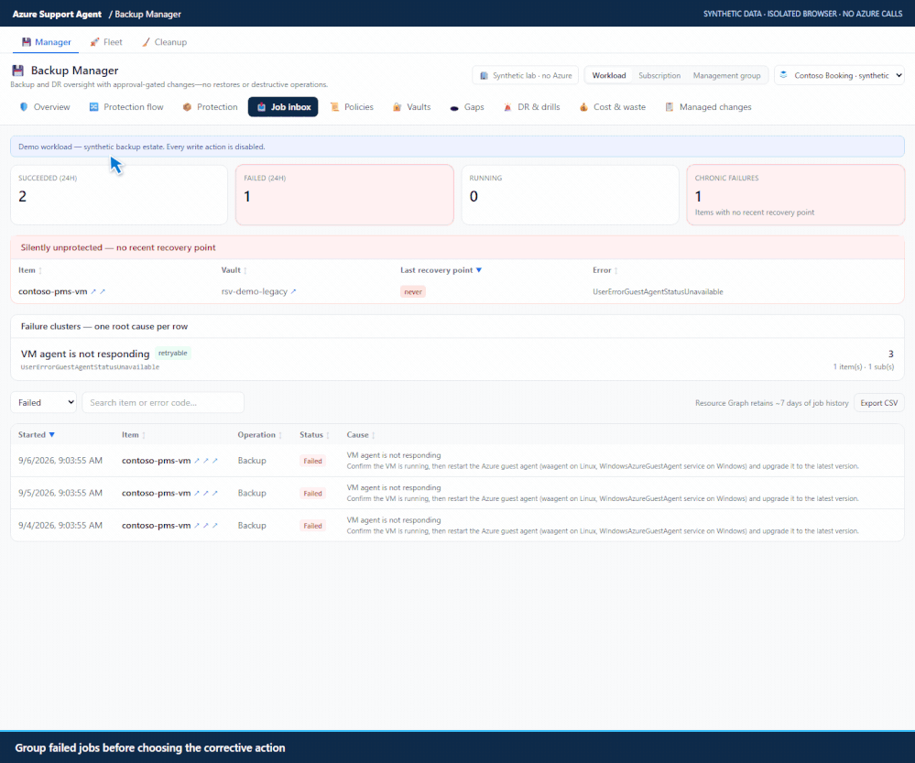Screen dimensions: 915x763
Task: Select Subscription scope toggle
Action: (x=659, y=75)
